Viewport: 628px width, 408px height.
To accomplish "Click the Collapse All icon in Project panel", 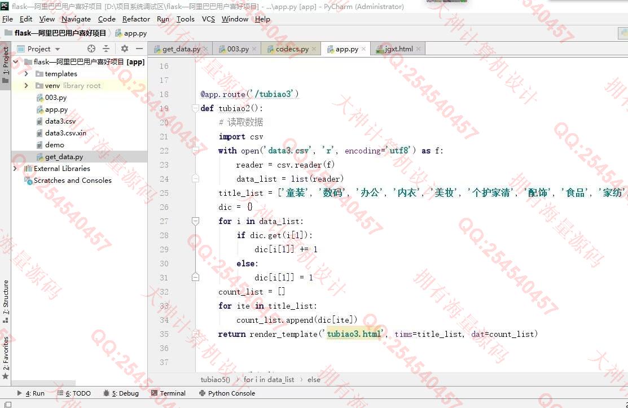I will [106, 49].
